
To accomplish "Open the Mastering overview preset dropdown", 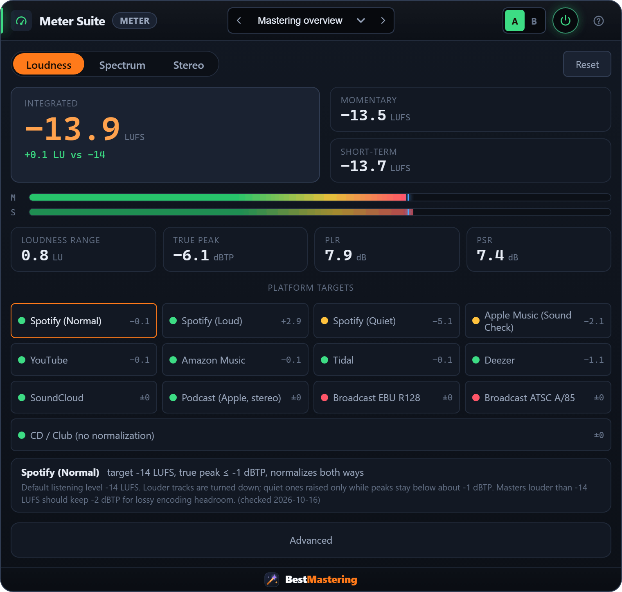I will click(x=311, y=20).
